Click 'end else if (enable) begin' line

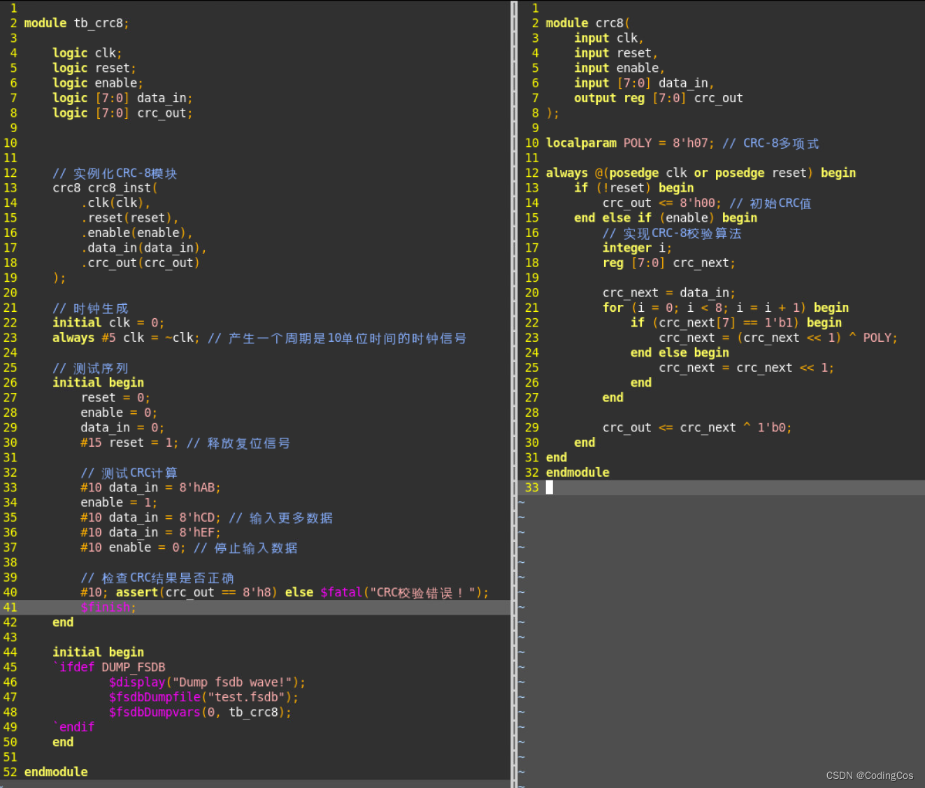pyautogui.click(x=666, y=218)
